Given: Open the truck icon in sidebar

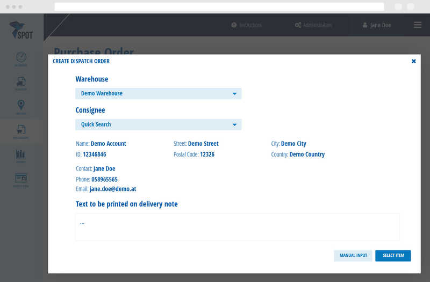Looking at the screenshot, I should [x=21, y=82].
